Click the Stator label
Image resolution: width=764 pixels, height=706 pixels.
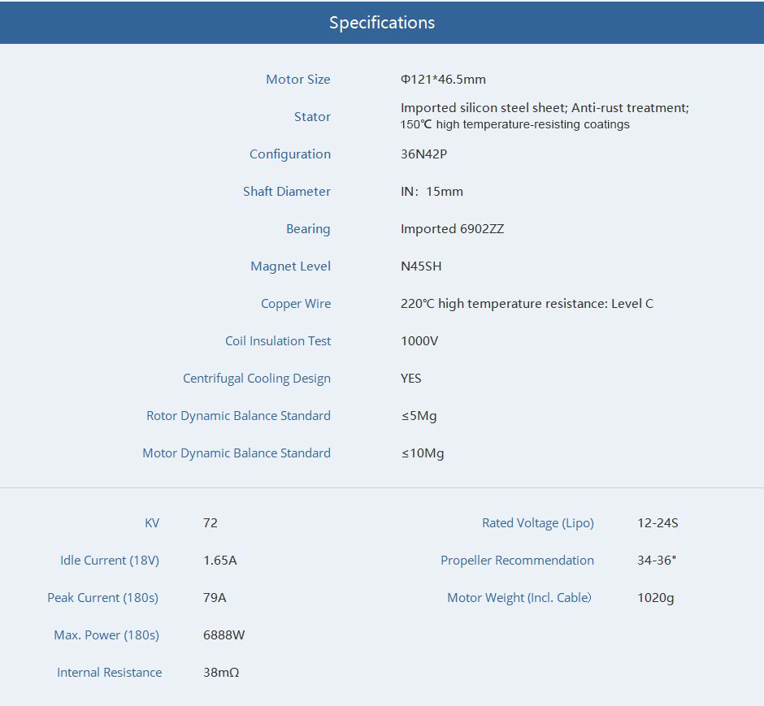312,117
